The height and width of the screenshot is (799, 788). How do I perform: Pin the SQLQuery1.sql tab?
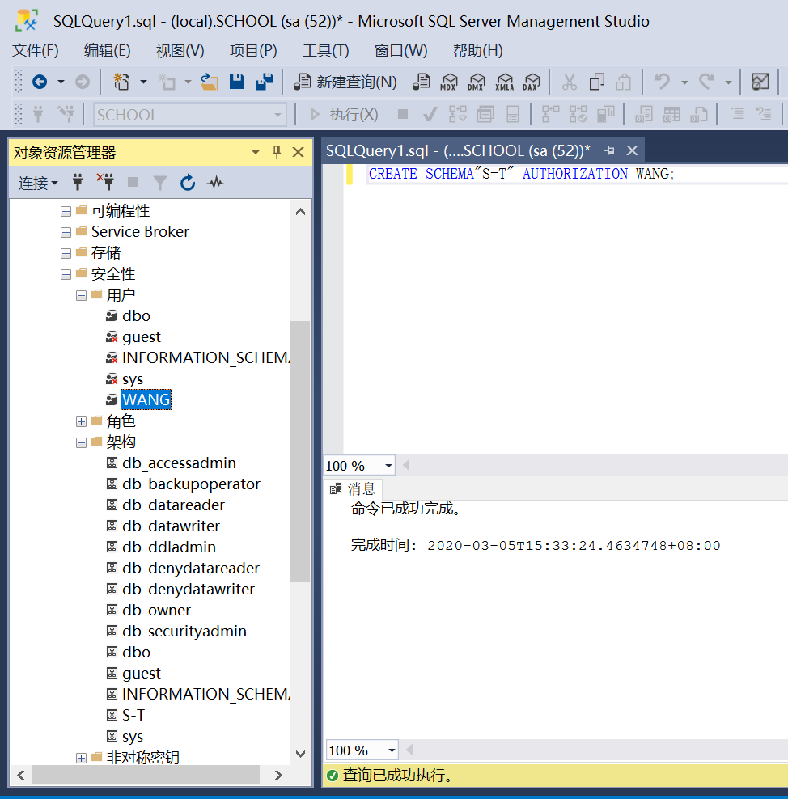tap(609, 151)
